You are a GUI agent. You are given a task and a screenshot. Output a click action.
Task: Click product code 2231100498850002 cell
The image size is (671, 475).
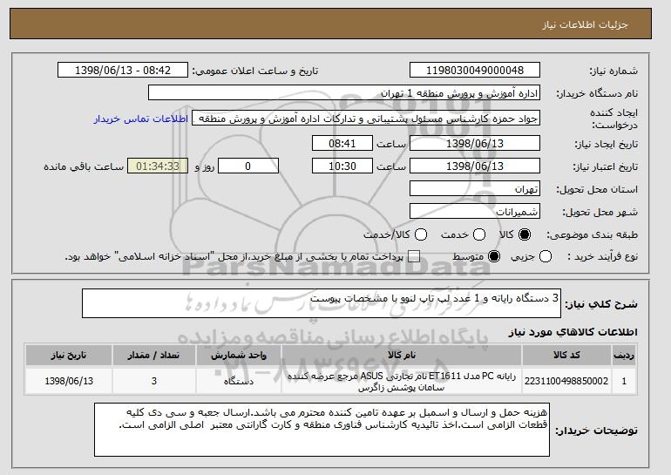coord(566,381)
